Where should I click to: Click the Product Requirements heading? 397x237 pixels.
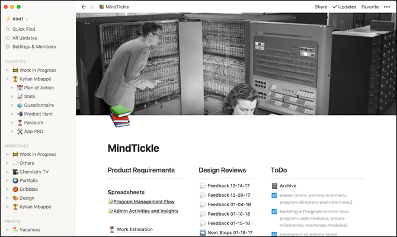click(141, 170)
